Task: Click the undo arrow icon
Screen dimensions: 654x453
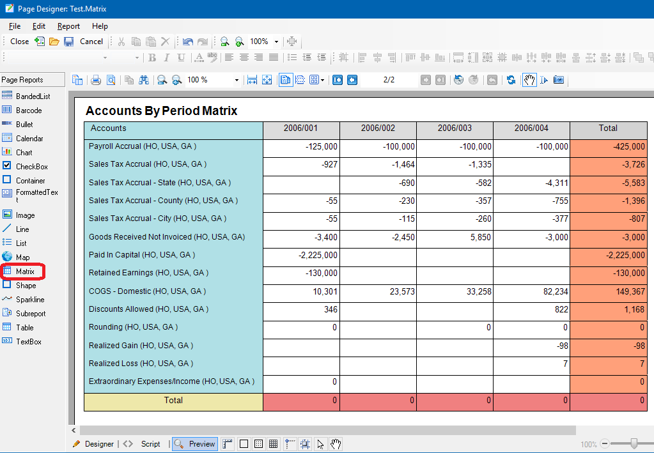Action: (188, 42)
